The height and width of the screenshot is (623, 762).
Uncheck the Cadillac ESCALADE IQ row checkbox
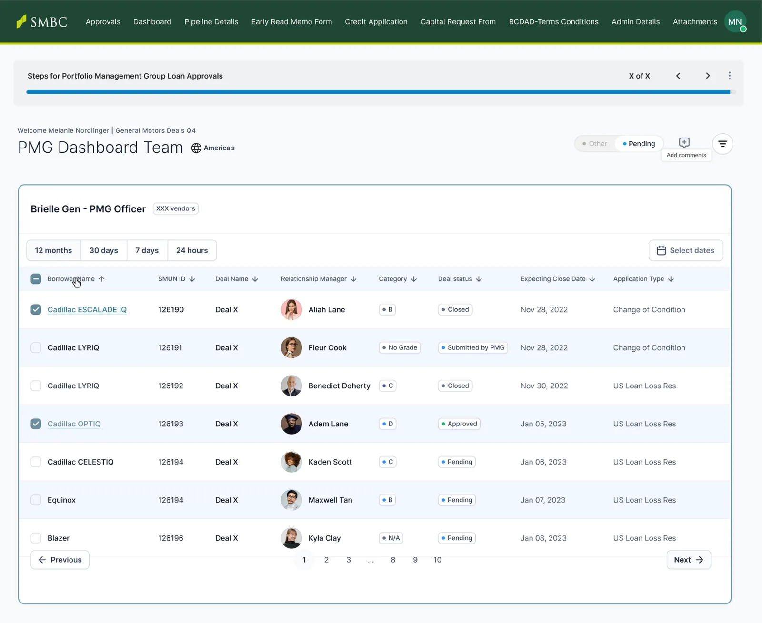pos(36,309)
